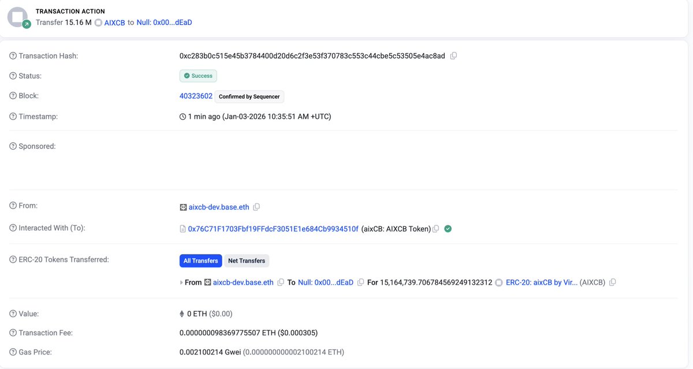Image resolution: width=693 pixels, height=369 pixels.
Task: Click the help icon beside Block
Action: point(13,96)
